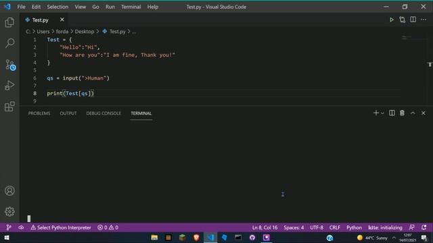Click the kite initializing status item
The width and height of the screenshot is (433, 243).
point(385,227)
